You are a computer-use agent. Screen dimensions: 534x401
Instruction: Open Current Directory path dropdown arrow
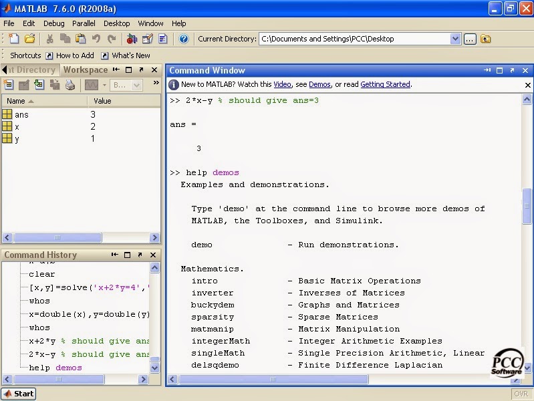[x=455, y=39]
